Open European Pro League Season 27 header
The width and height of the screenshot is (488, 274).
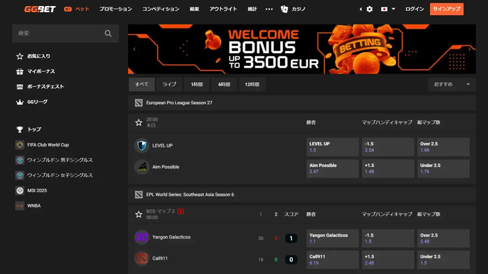302,103
